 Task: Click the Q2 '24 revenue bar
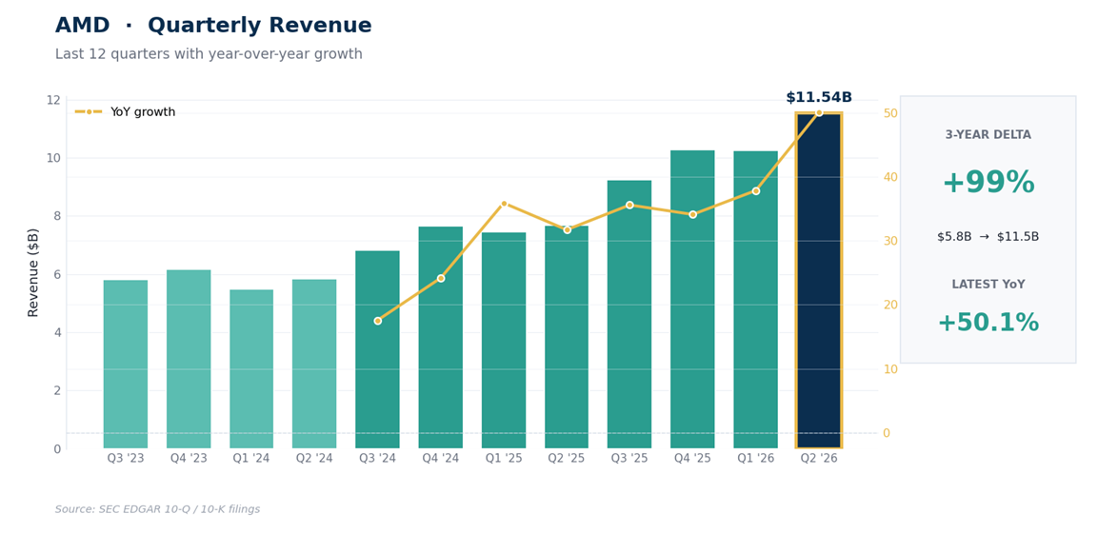tap(314, 364)
